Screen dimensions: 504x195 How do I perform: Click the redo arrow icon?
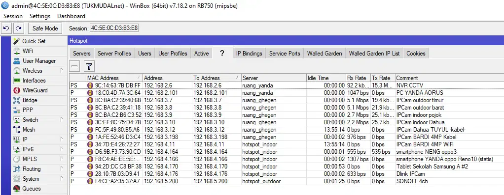coord(19,28)
